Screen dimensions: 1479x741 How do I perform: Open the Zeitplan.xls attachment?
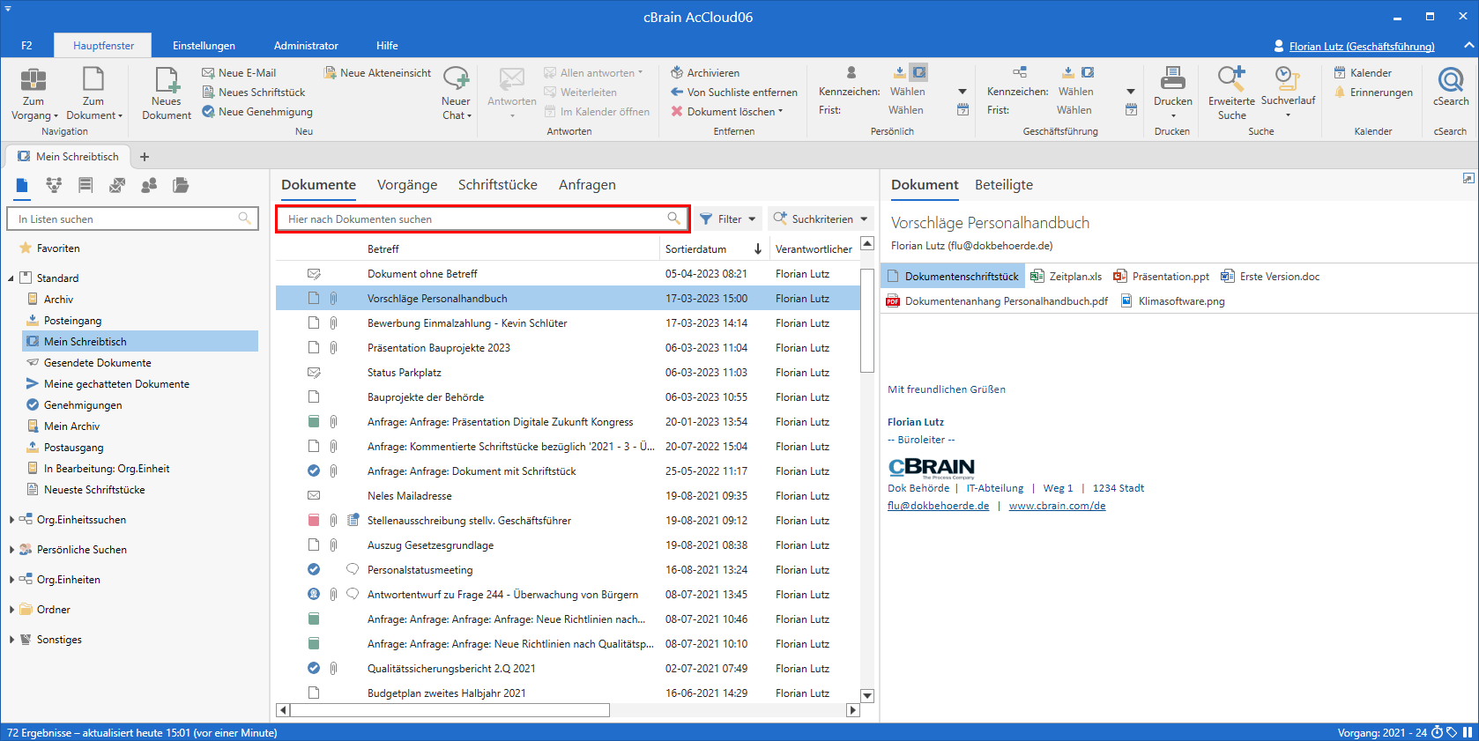pos(1067,277)
